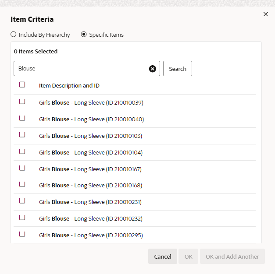Click OK and Add Another button
The width and height of the screenshot is (275, 274).
click(x=232, y=256)
